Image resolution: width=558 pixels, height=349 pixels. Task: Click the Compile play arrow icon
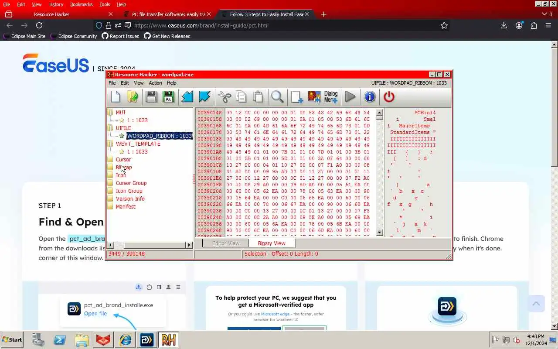click(350, 96)
